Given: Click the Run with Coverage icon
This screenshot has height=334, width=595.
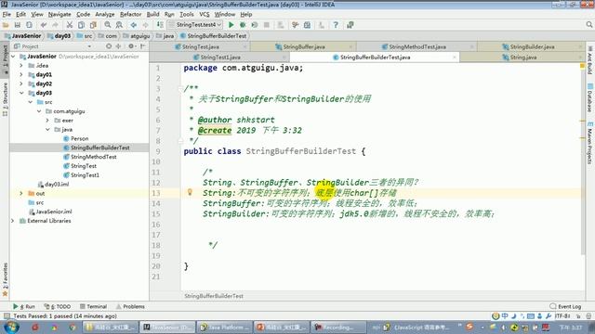Looking at the screenshot, I should 254,25.
